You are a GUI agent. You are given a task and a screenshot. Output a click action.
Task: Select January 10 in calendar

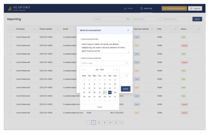115,84
